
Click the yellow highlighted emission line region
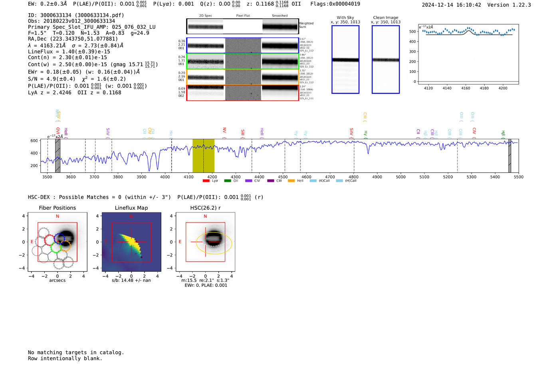[203, 156]
